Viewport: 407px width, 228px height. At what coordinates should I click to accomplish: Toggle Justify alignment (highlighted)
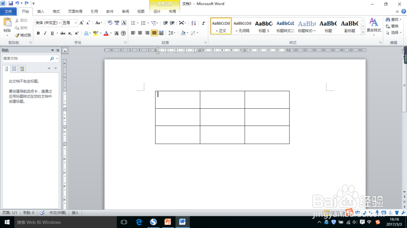coord(154,33)
